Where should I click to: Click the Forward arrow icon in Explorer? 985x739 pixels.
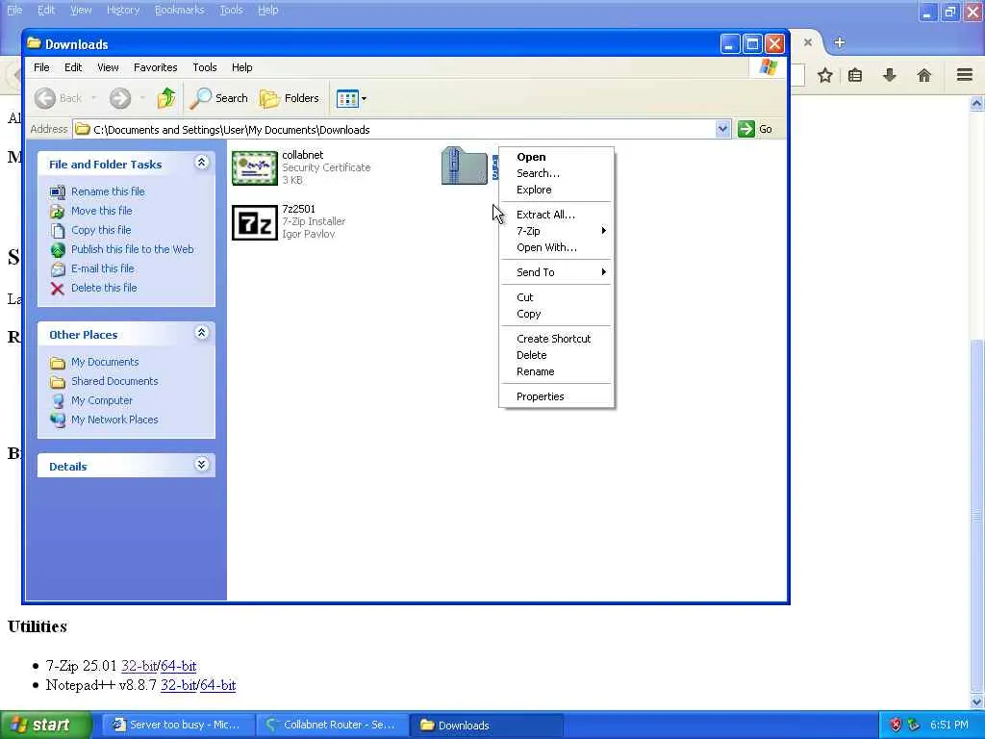click(x=120, y=98)
